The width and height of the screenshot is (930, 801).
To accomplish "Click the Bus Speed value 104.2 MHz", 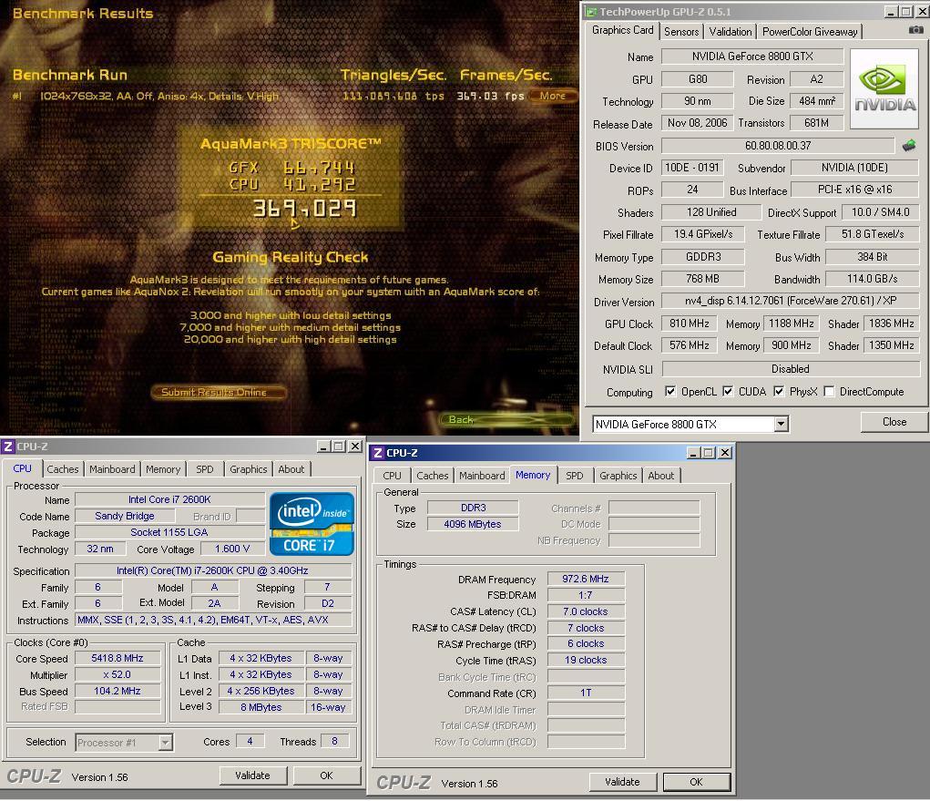I will pyautogui.click(x=118, y=692).
